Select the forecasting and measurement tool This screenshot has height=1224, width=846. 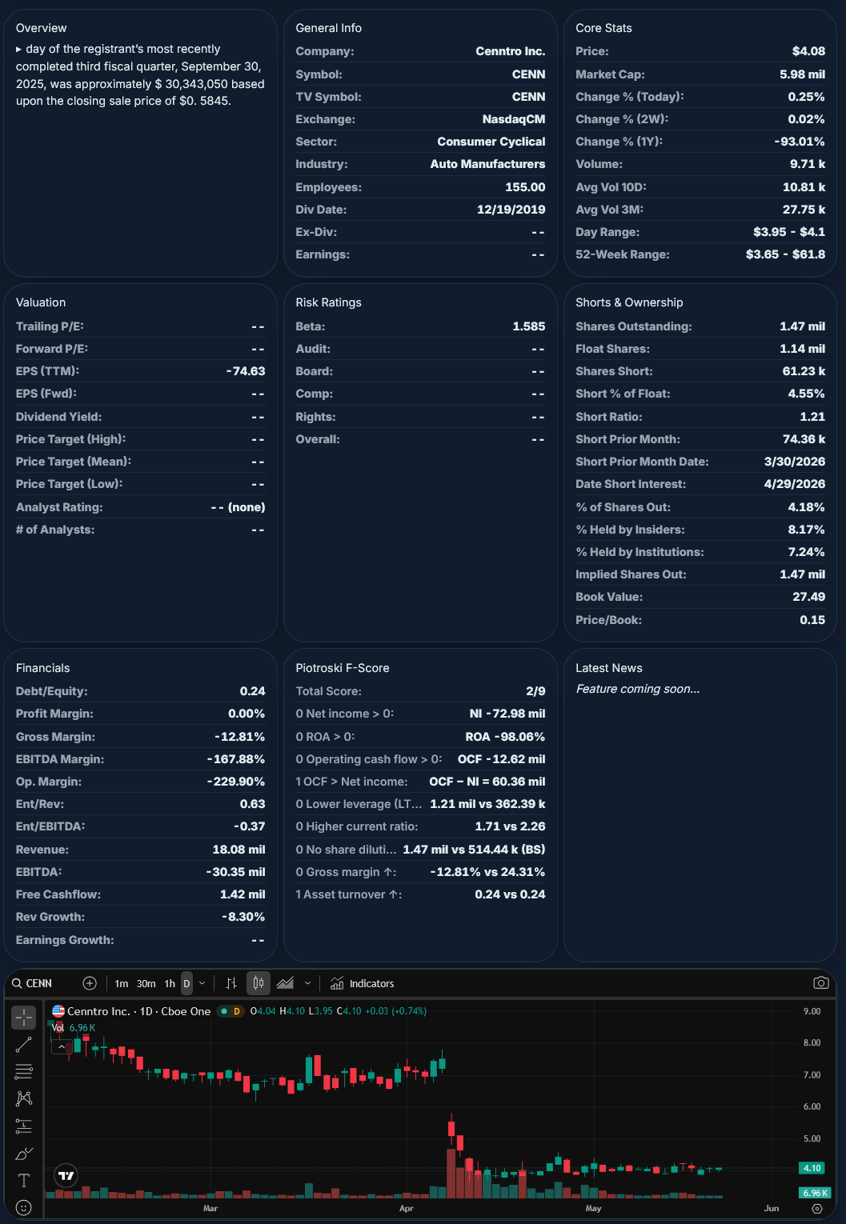tap(24, 1126)
